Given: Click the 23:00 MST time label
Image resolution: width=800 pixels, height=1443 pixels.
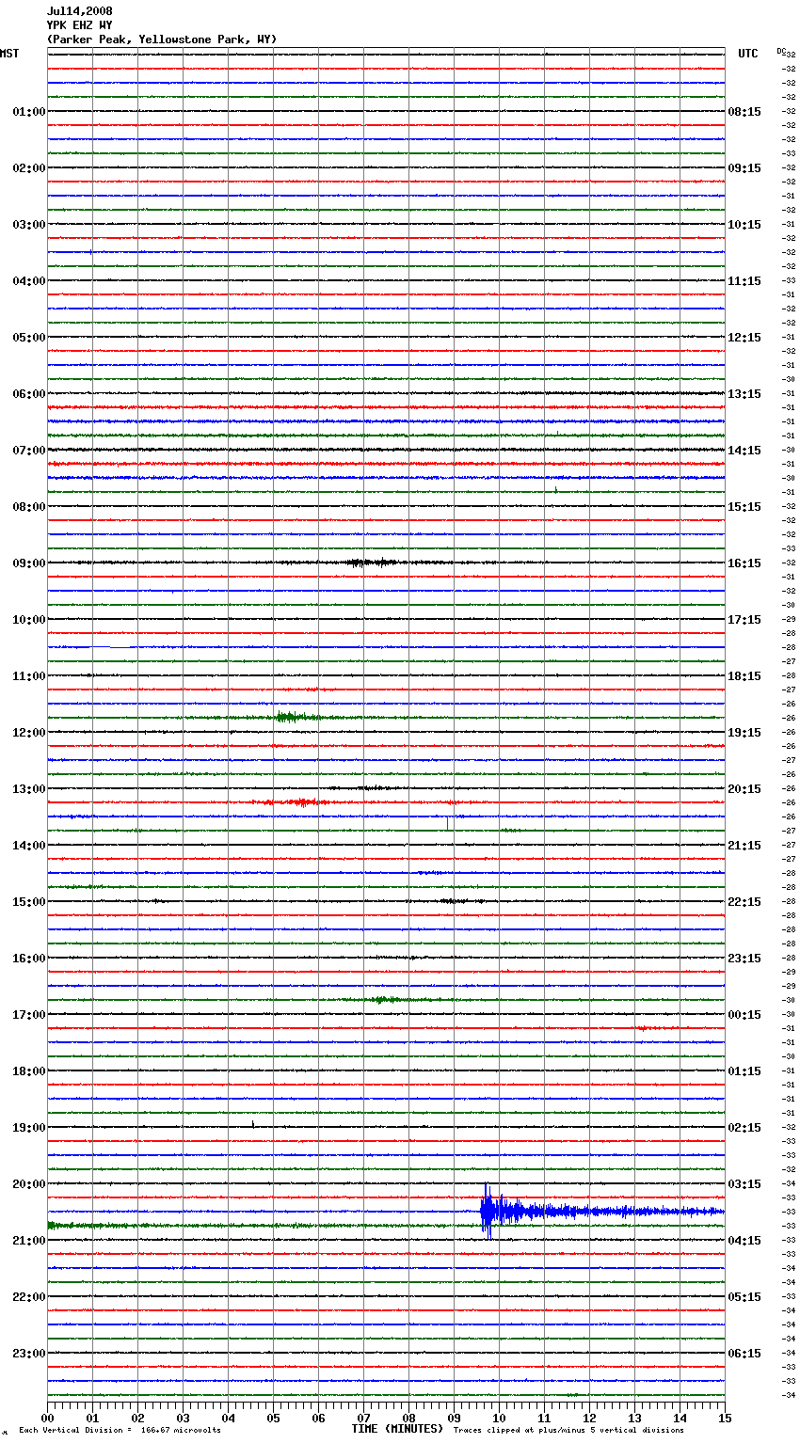Looking at the screenshot, I should (x=29, y=1354).
